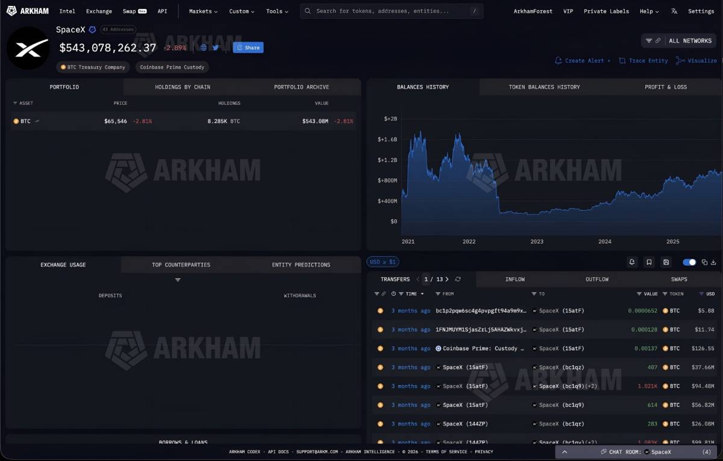Image resolution: width=723 pixels, height=461 pixels.
Task: Click the filter icon in exchange usage panel
Action: click(178, 280)
